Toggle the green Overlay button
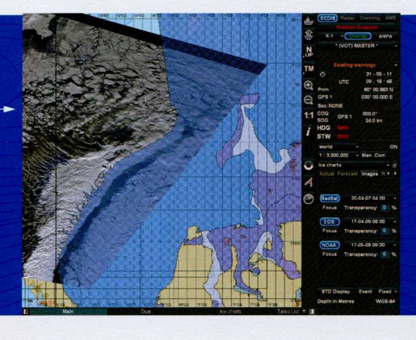Image resolution: width=416 pixels, height=340 pixels. 358,36
